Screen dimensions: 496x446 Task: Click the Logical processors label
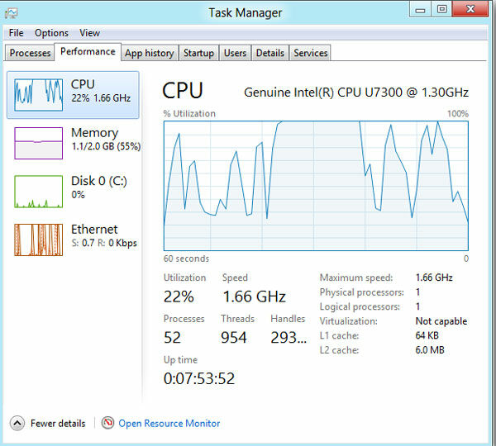point(360,306)
